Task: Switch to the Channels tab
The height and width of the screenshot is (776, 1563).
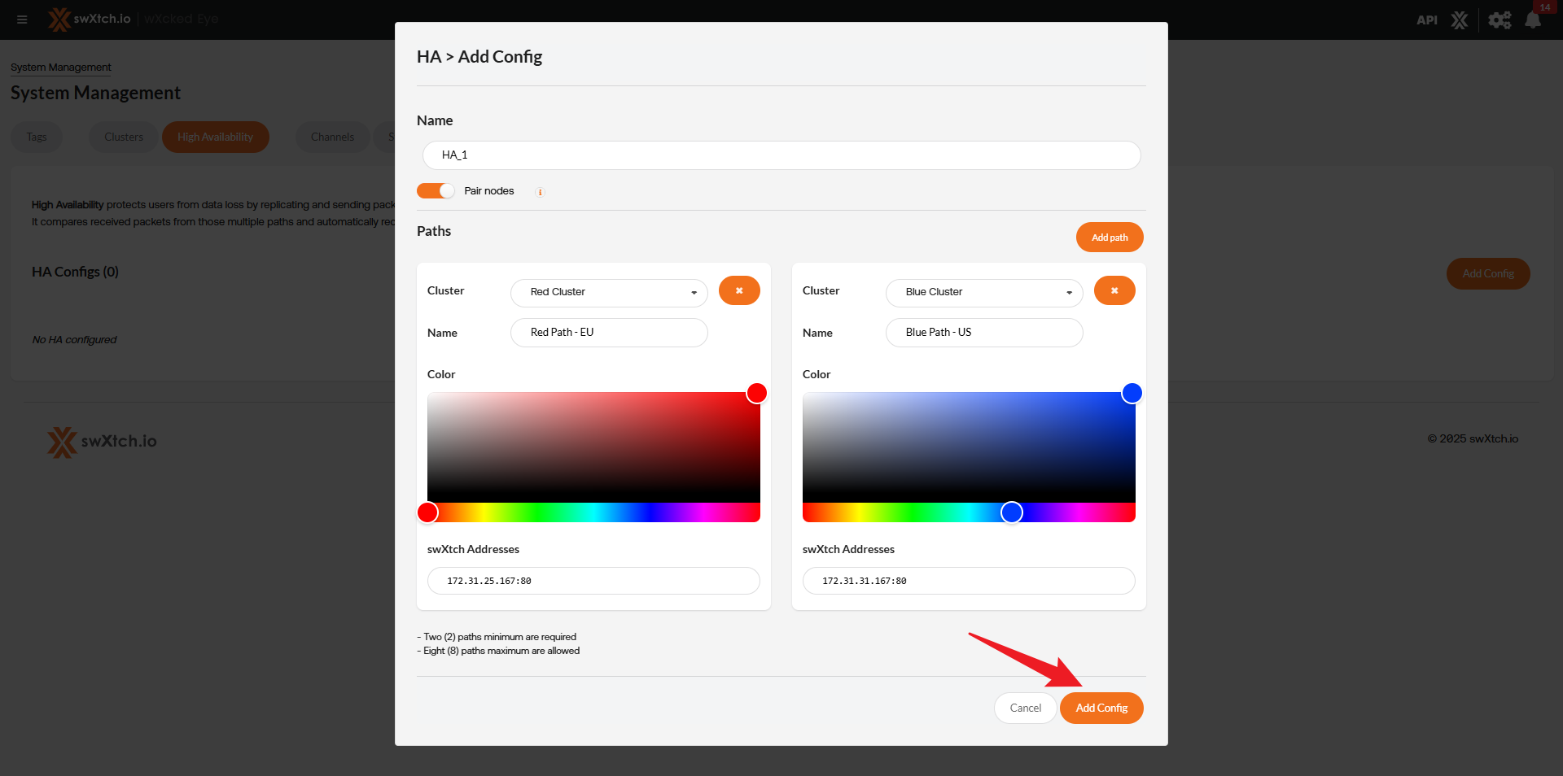Action: coord(332,137)
